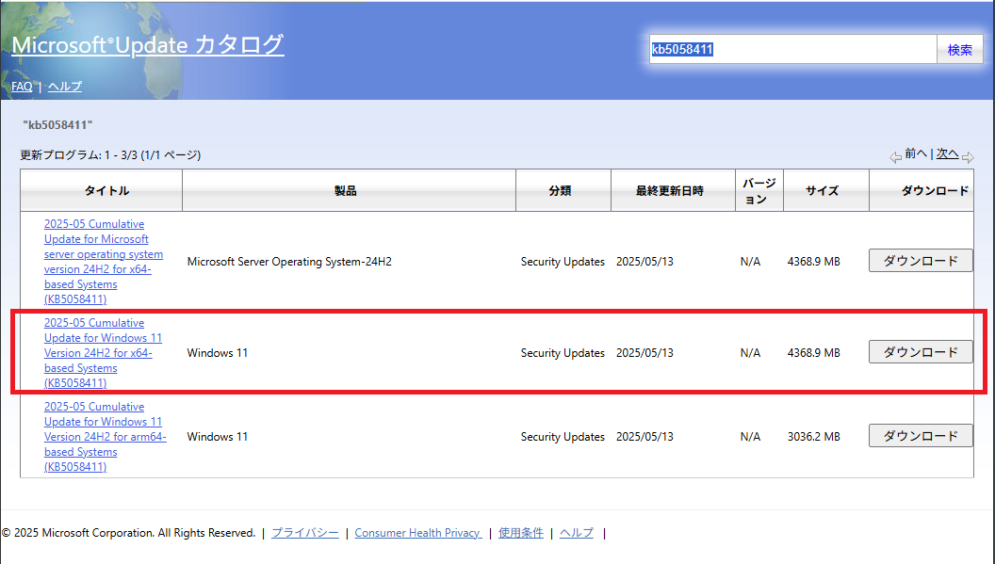Screen dimensions: 995x564
Task: Open the プライバシー footer link
Action: (x=304, y=532)
